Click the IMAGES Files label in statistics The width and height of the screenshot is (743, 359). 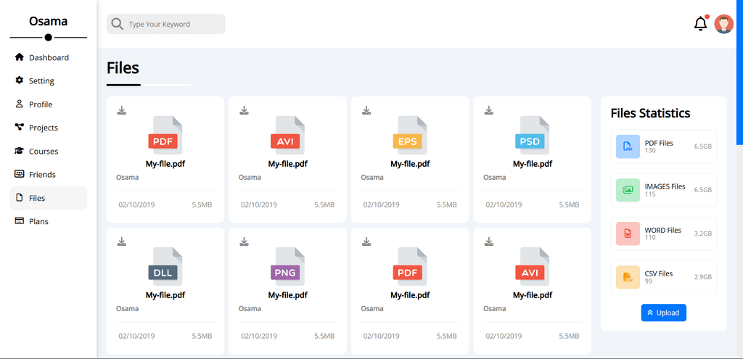tap(665, 186)
